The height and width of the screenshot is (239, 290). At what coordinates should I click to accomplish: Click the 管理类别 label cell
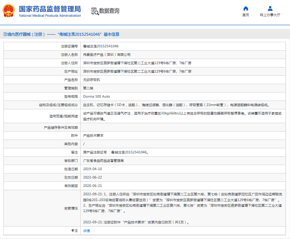click(x=42, y=88)
